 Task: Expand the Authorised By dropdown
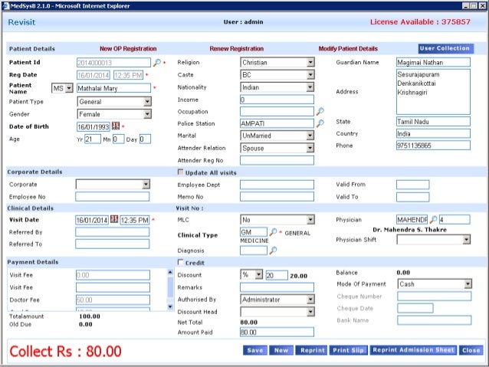277,300
